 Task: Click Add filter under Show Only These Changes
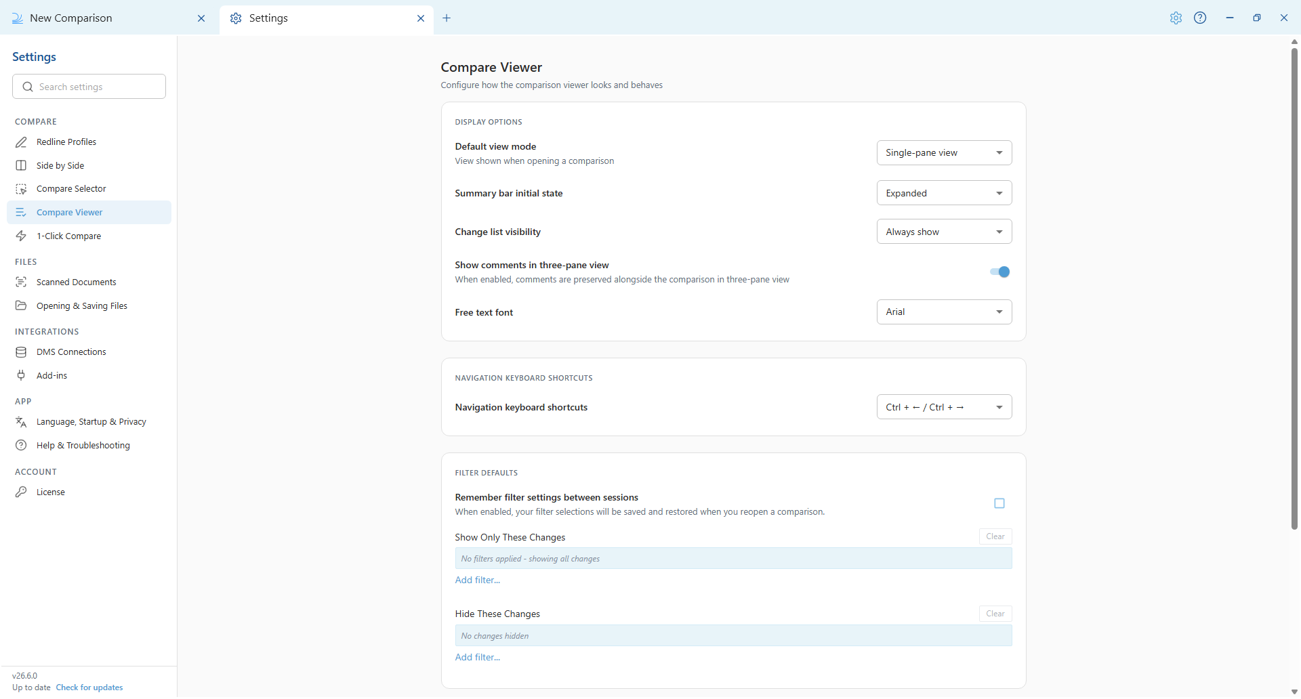[478, 580]
